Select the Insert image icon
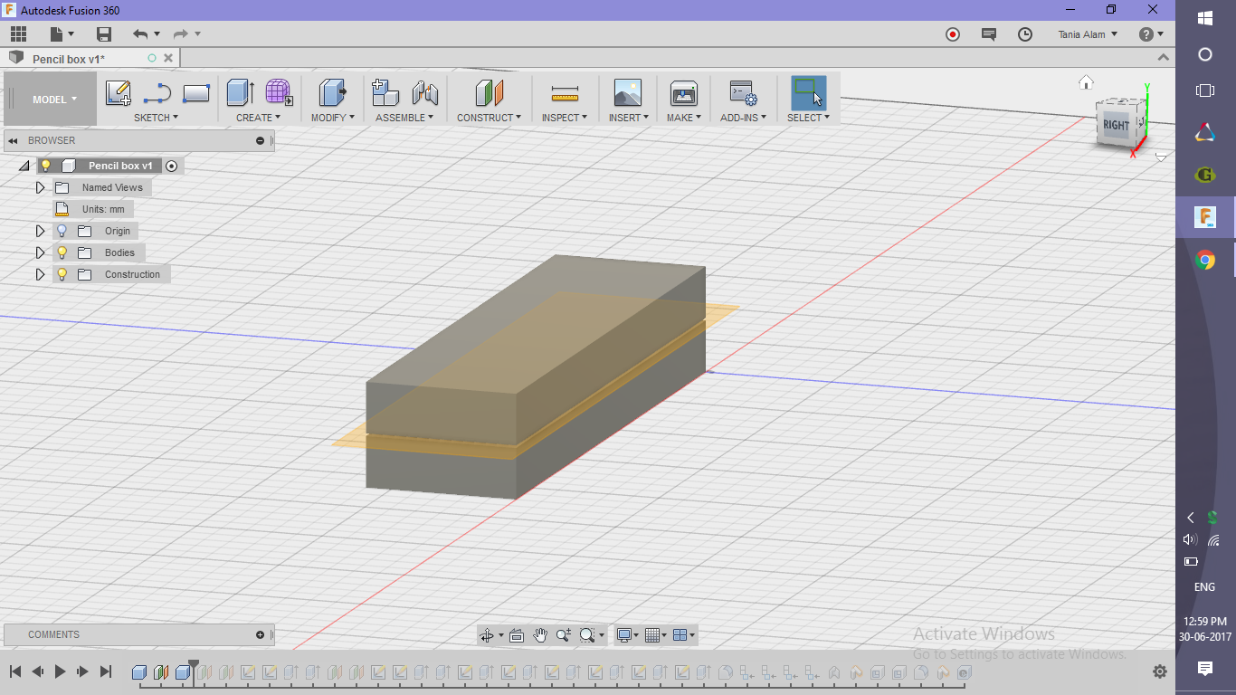Screen dimensions: 1236x695 (627, 93)
